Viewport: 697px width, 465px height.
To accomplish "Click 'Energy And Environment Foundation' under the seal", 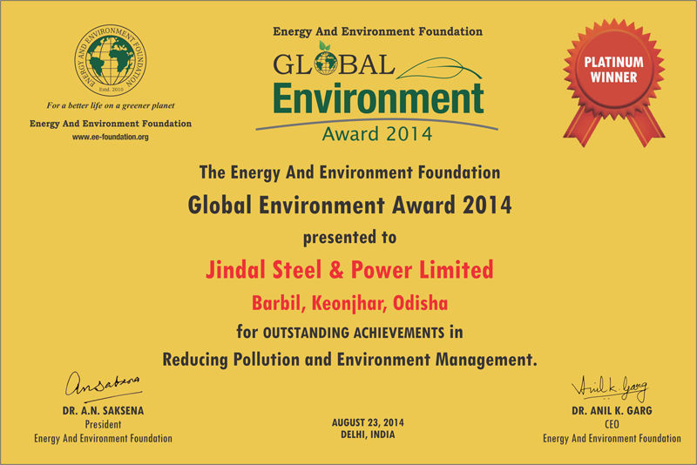I will click(x=111, y=124).
